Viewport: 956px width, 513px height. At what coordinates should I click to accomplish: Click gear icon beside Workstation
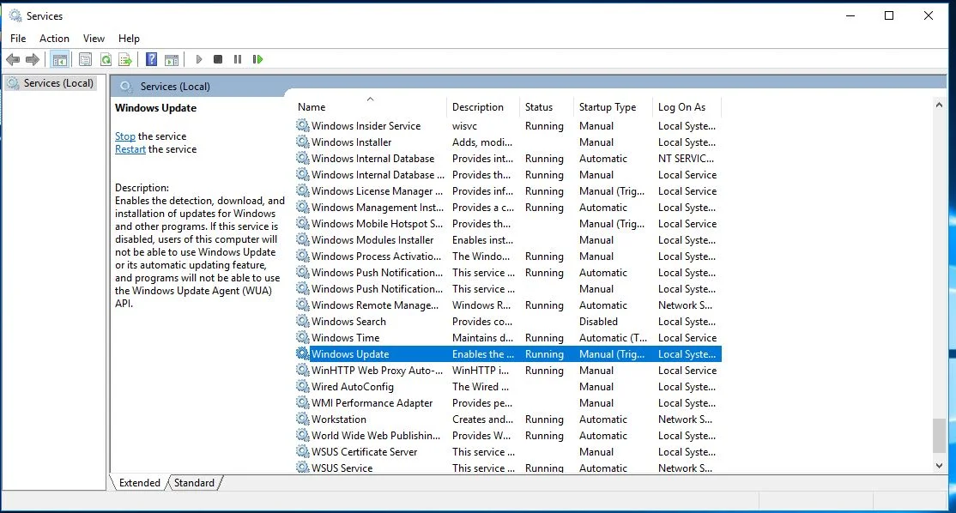pos(303,419)
